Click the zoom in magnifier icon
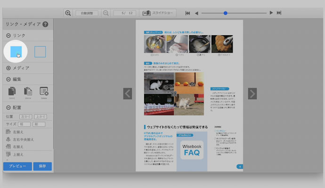Screen dimensions: 325x188 pyautogui.click(x=68, y=13)
